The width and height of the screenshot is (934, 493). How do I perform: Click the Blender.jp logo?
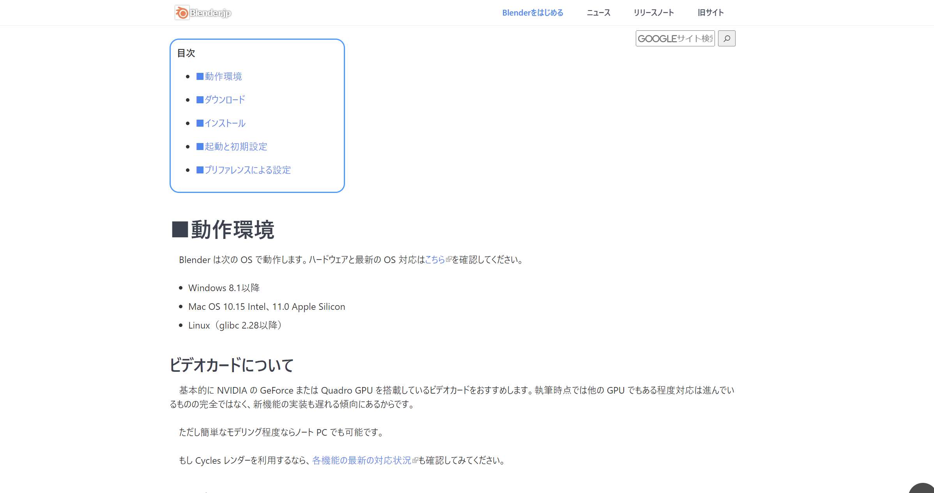[x=203, y=13]
